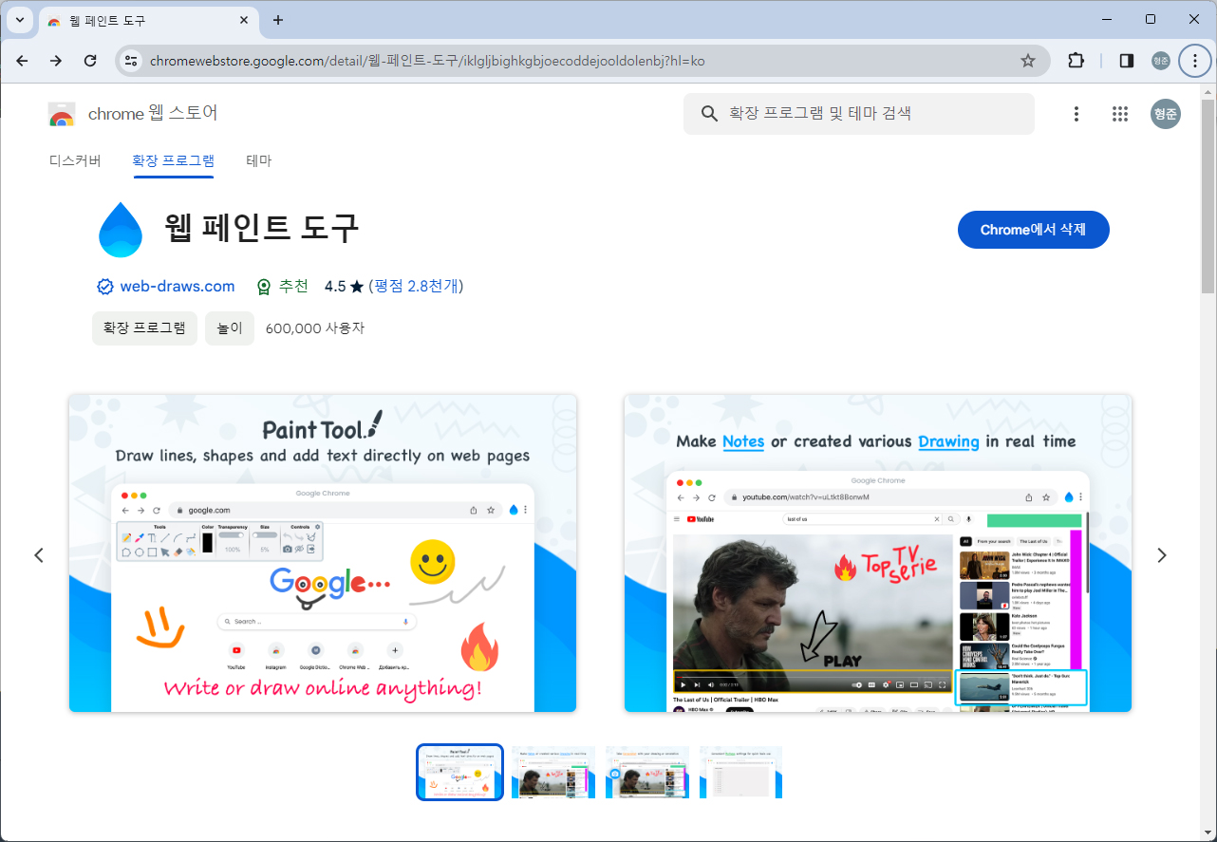This screenshot has width=1217, height=842.
Task: Open Chrome profile avatar in toolbar
Action: [1161, 61]
